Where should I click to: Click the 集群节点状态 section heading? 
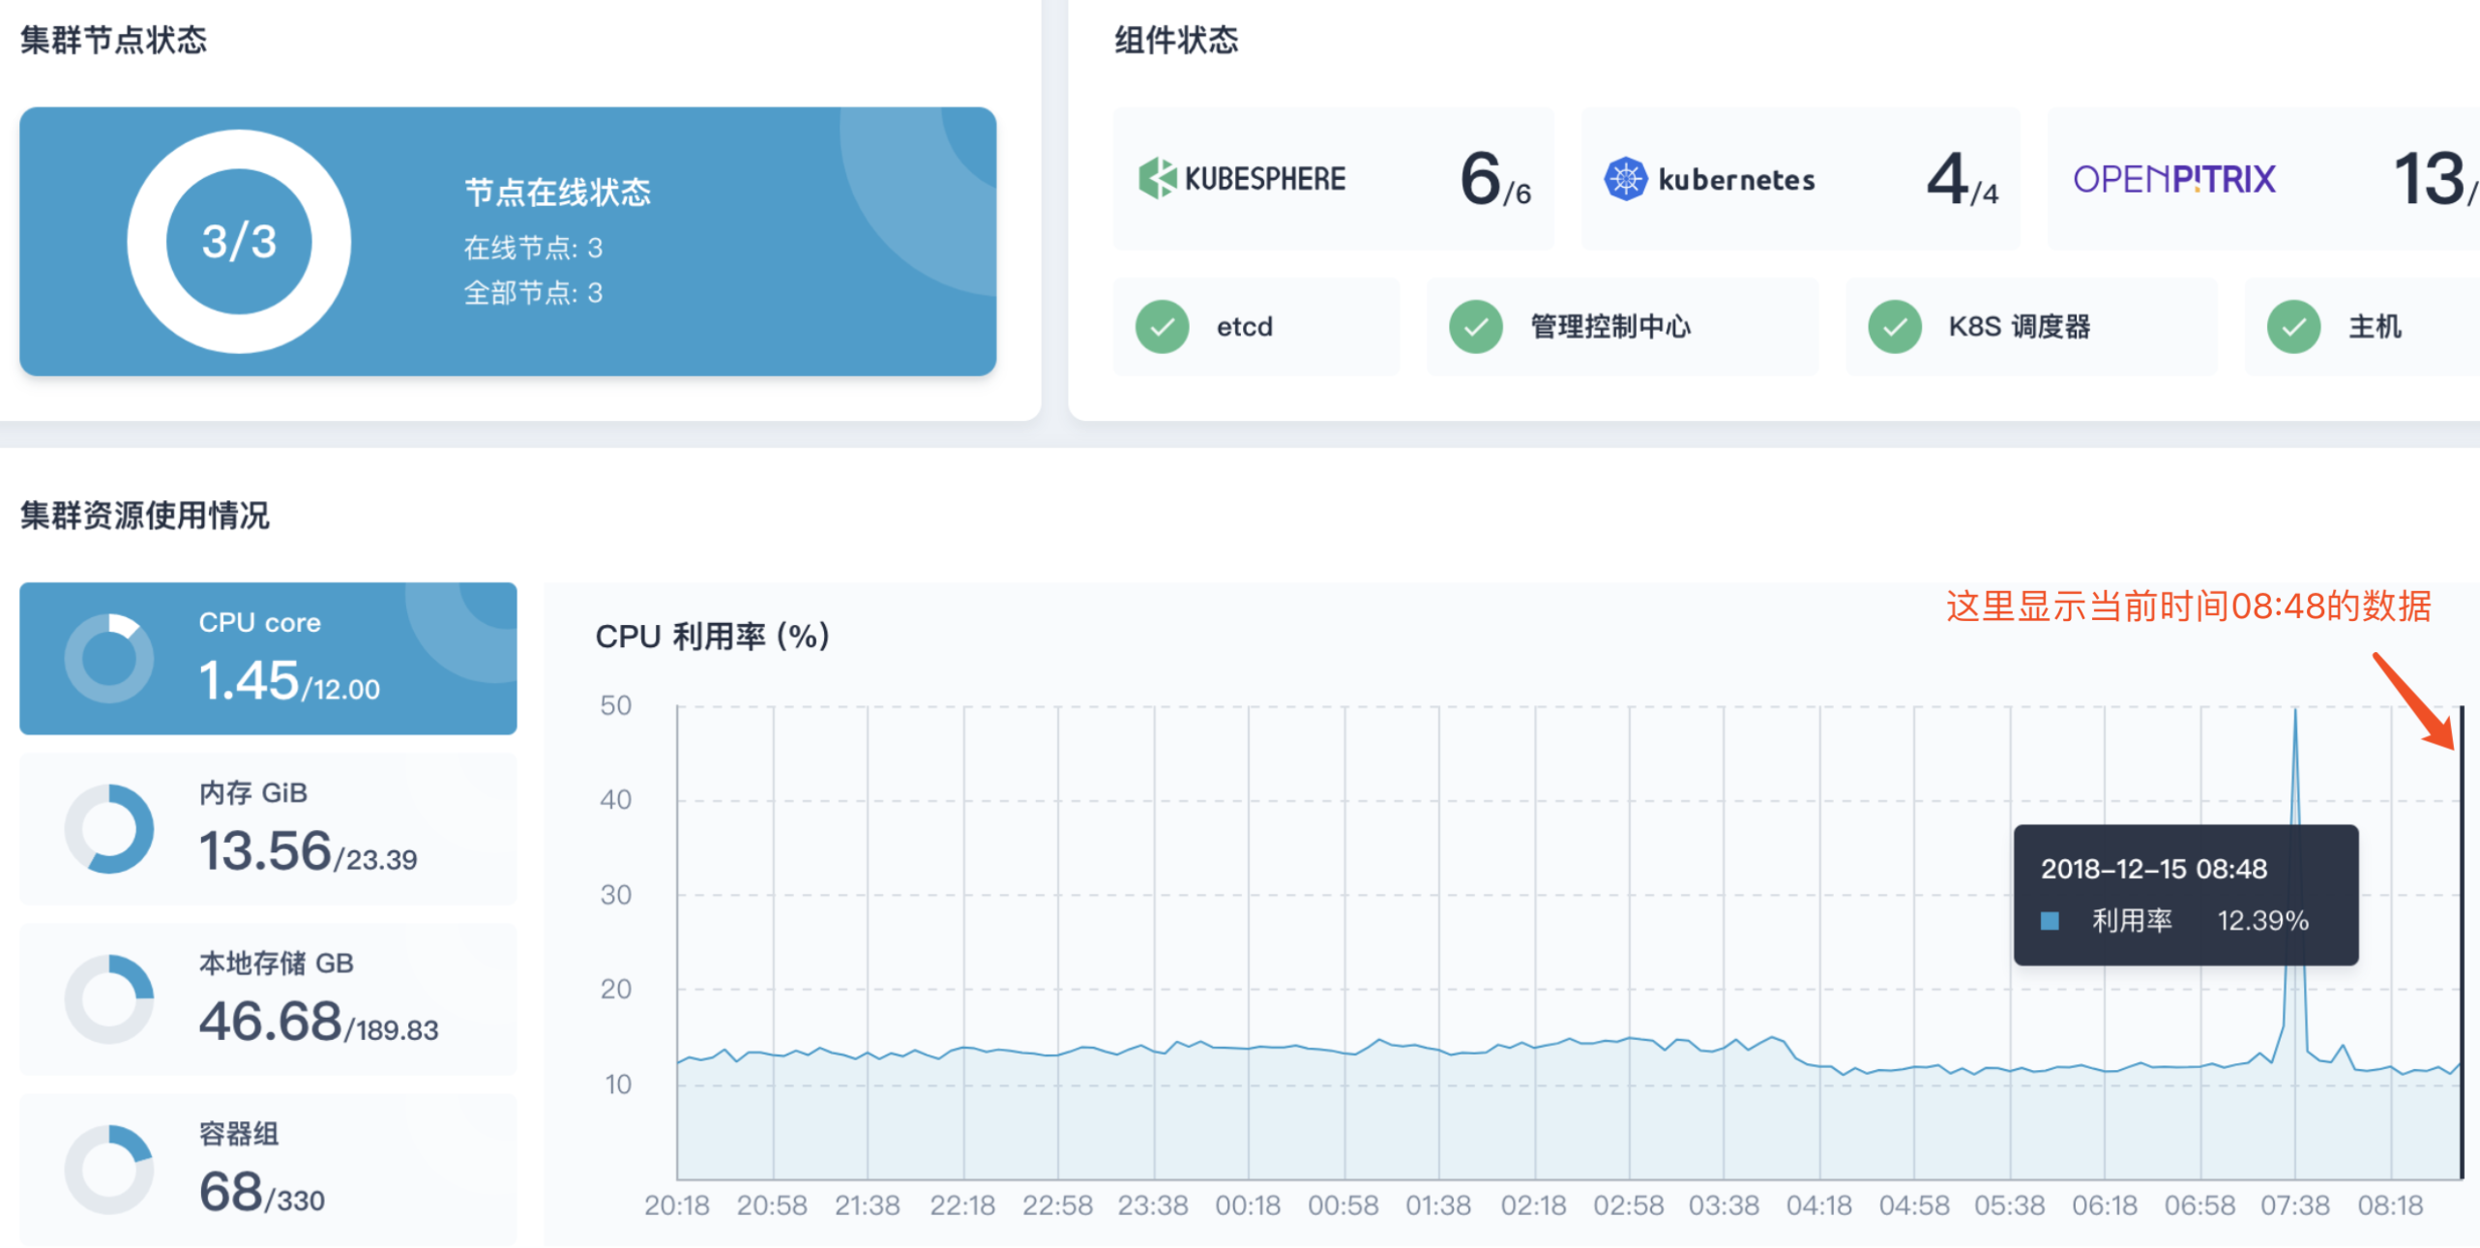click(x=113, y=40)
